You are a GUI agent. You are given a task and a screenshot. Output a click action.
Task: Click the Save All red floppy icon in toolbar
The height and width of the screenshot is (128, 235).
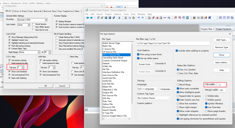pyautogui.click(x=110, y=18)
